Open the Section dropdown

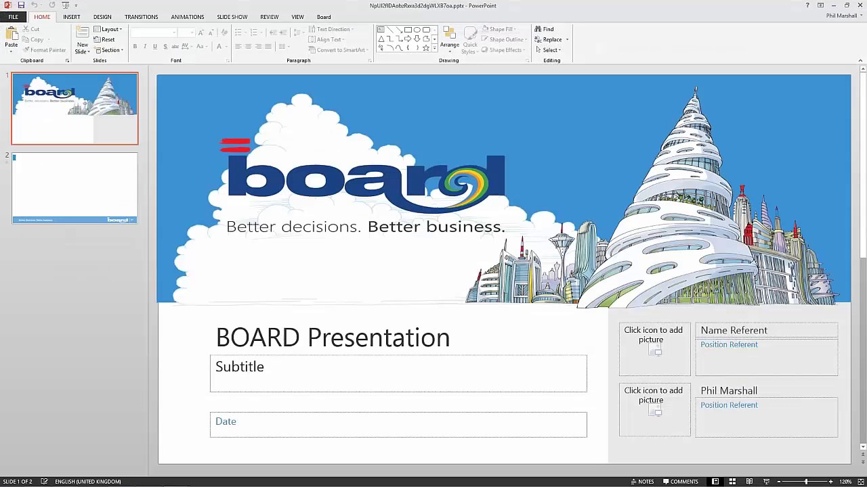[x=109, y=50]
